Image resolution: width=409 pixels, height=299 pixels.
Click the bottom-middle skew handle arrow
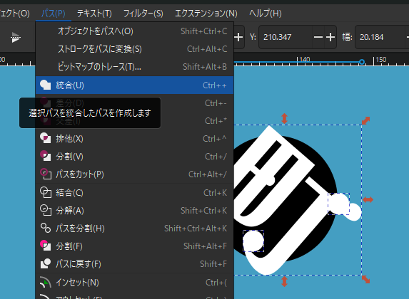pos(284,282)
